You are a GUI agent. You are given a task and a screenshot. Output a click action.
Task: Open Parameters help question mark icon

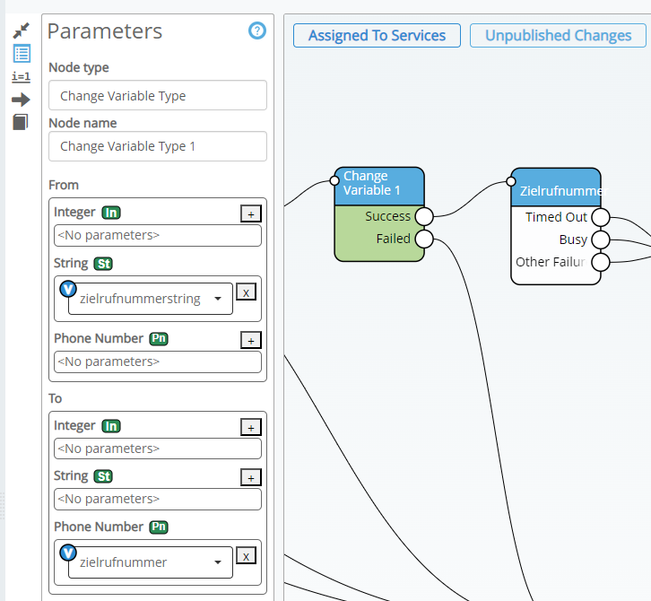point(257,31)
